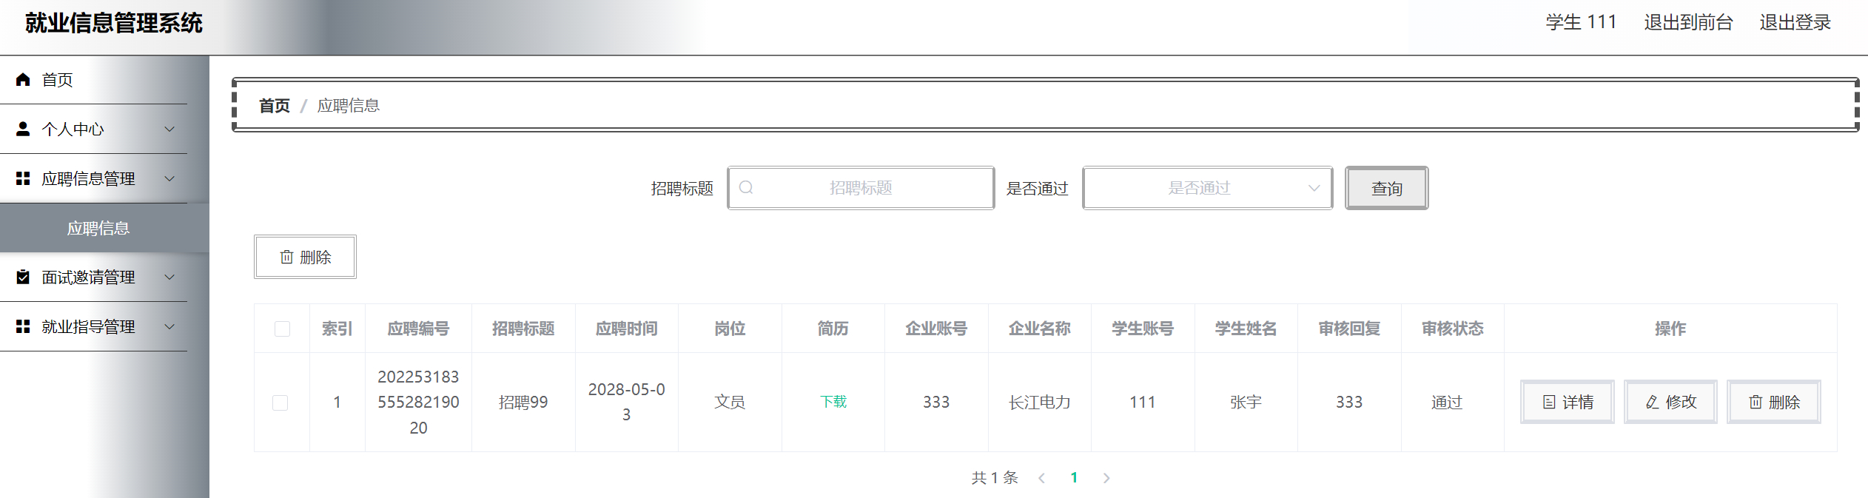
Task: Expand the 个人中心 menu chevron
Action: point(169,129)
